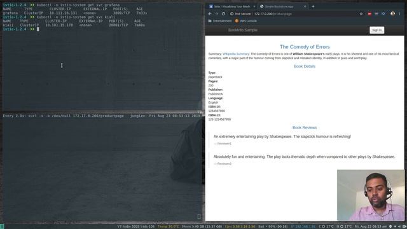Click the Bat percentage in status bar
This screenshot has width=407, height=229.
tap(273, 226)
